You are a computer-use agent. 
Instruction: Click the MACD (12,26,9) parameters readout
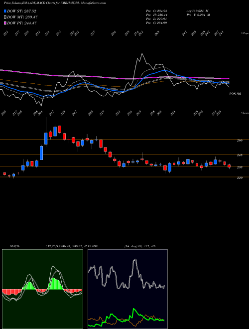68,246
